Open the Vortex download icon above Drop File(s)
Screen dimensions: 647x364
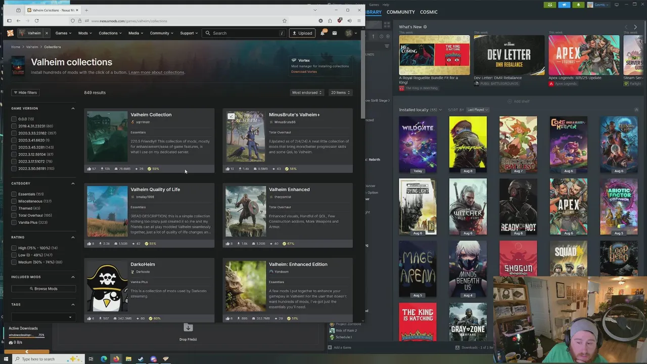click(x=188, y=328)
